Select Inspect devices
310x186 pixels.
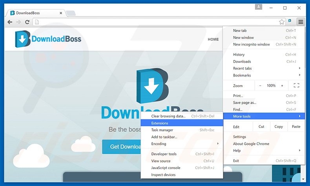(x=182, y=175)
